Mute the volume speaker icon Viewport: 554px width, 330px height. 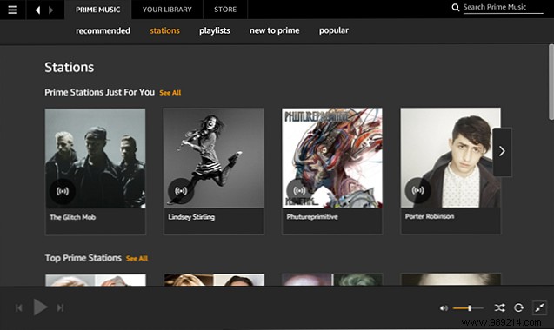click(x=444, y=308)
